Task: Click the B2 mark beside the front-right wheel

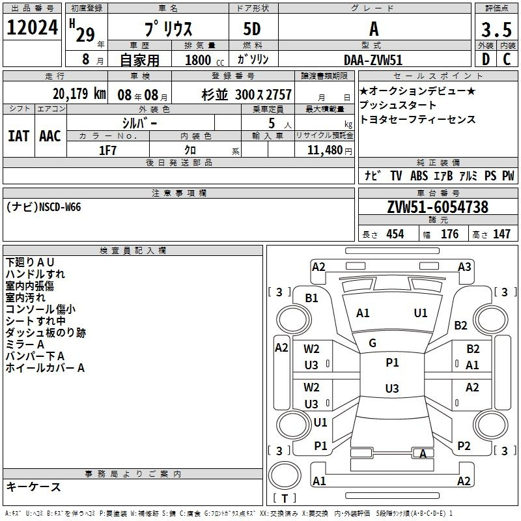Action: [461, 325]
